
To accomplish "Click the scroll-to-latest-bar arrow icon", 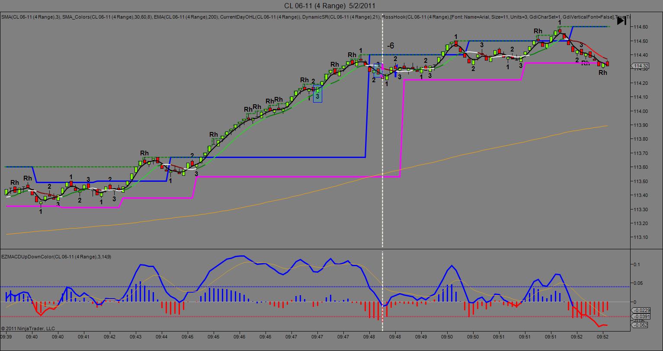I will click(x=621, y=21).
